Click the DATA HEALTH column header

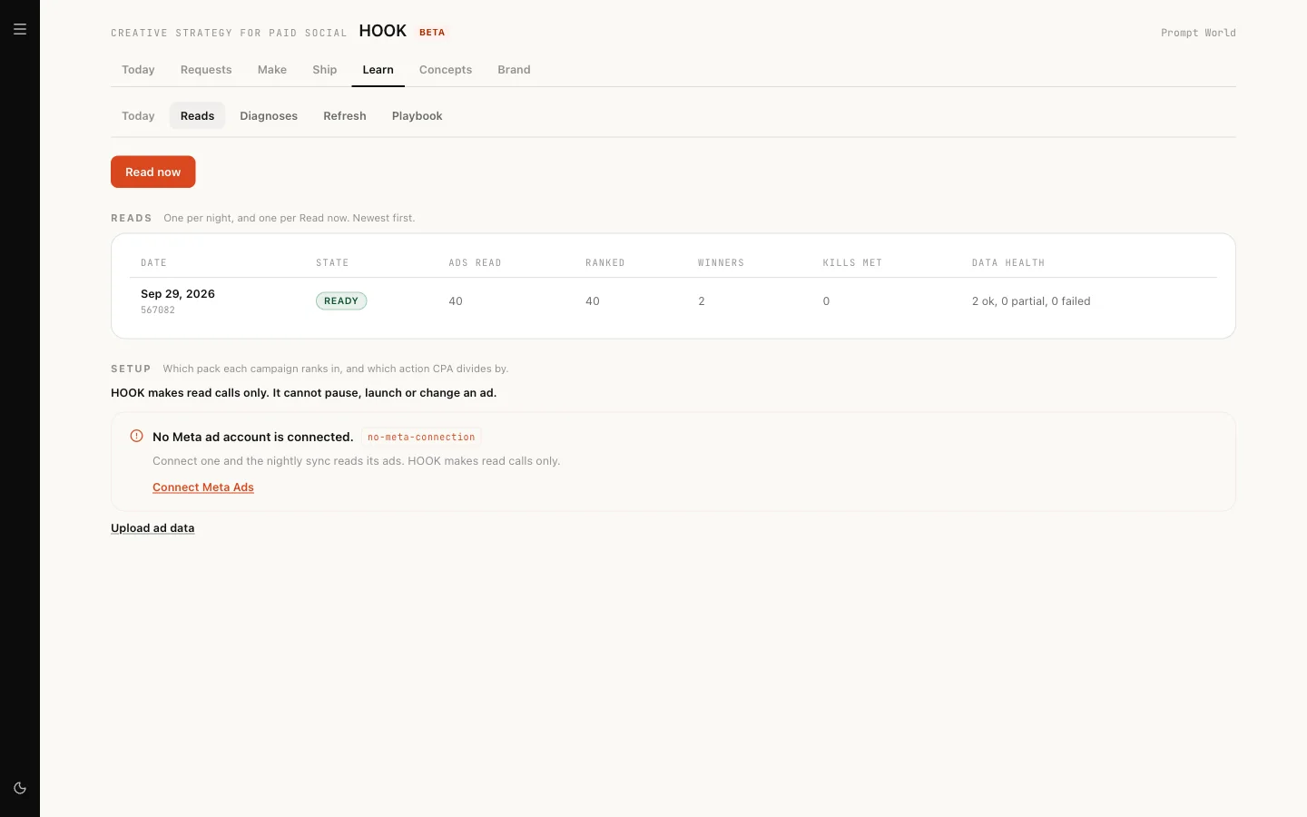click(x=1008, y=263)
